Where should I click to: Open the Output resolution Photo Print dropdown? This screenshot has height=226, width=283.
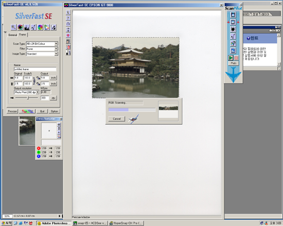pyautogui.click(x=27, y=92)
